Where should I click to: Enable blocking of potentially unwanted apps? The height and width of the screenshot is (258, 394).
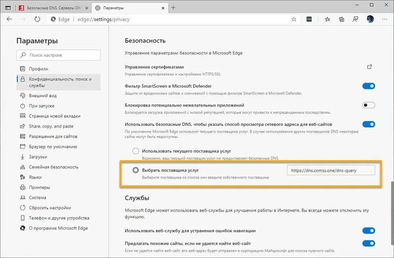(x=368, y=105)
